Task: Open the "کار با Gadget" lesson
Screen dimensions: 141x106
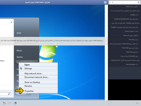Action: [x=124, y=15]
